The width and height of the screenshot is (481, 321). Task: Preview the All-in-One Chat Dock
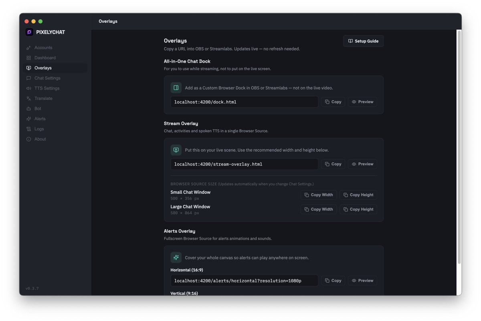[x=362, y=102]
